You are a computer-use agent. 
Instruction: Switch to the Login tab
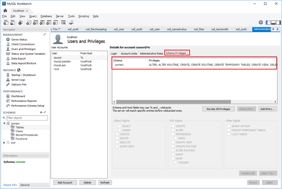pos(114,53)
